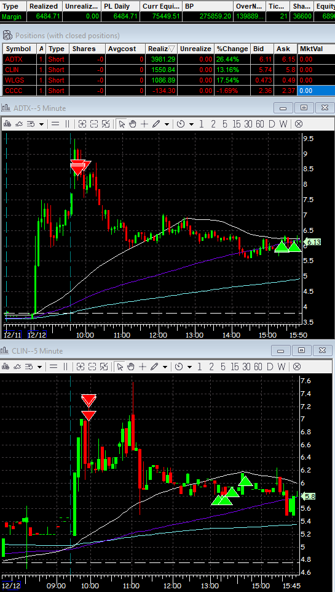
Task: Switch CLIN chart to 60 minute
Action: pos(258,366)
